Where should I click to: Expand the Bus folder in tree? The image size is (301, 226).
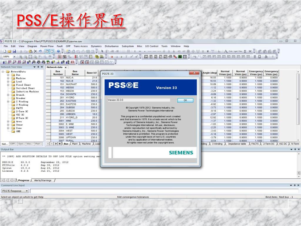tap(8, 75)
